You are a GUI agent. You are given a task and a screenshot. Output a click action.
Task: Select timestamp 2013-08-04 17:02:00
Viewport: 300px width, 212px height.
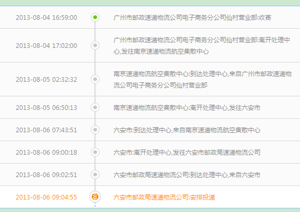pyautogui.click(x=46, y=46)
